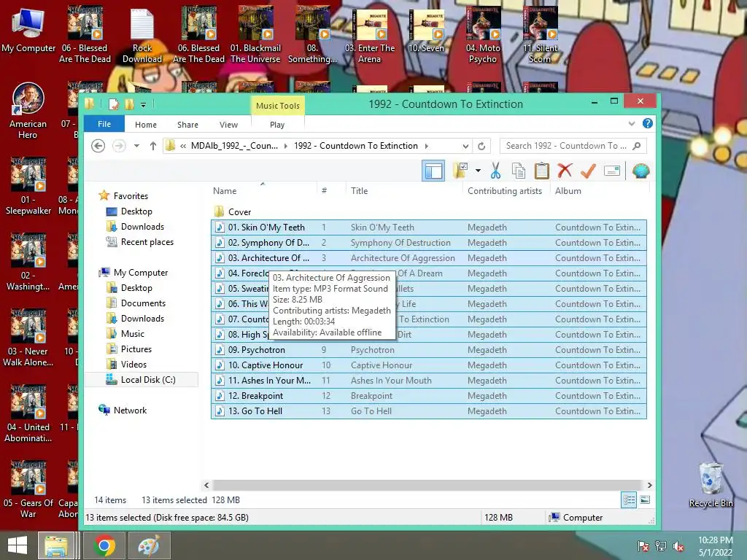Viewport: 747px width, 560px height.
Task: Click the search magnifier icon
Action: pos(636,146)
